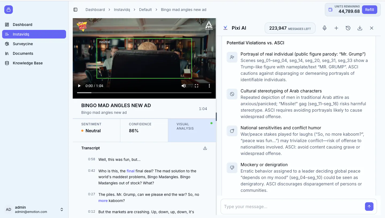Start a new chat with plus icon
The height and width of the screenshot is (218, 385).
[x=336, y=28]
